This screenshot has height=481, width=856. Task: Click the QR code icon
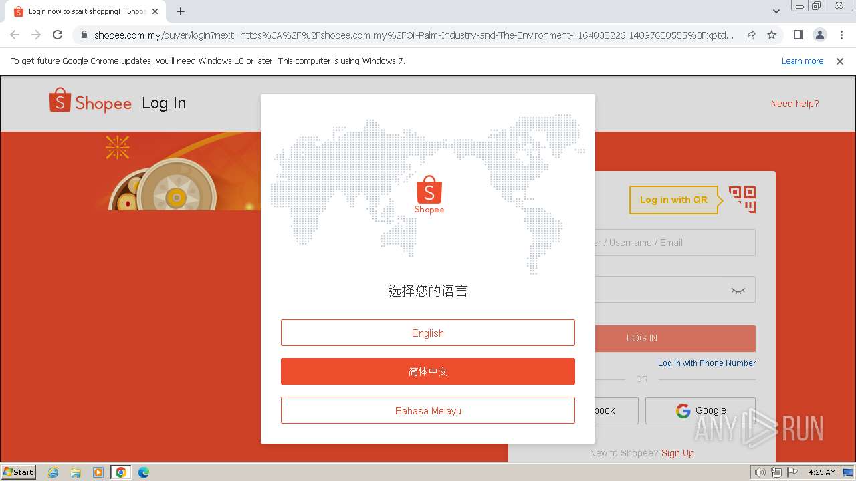point(742,200)
